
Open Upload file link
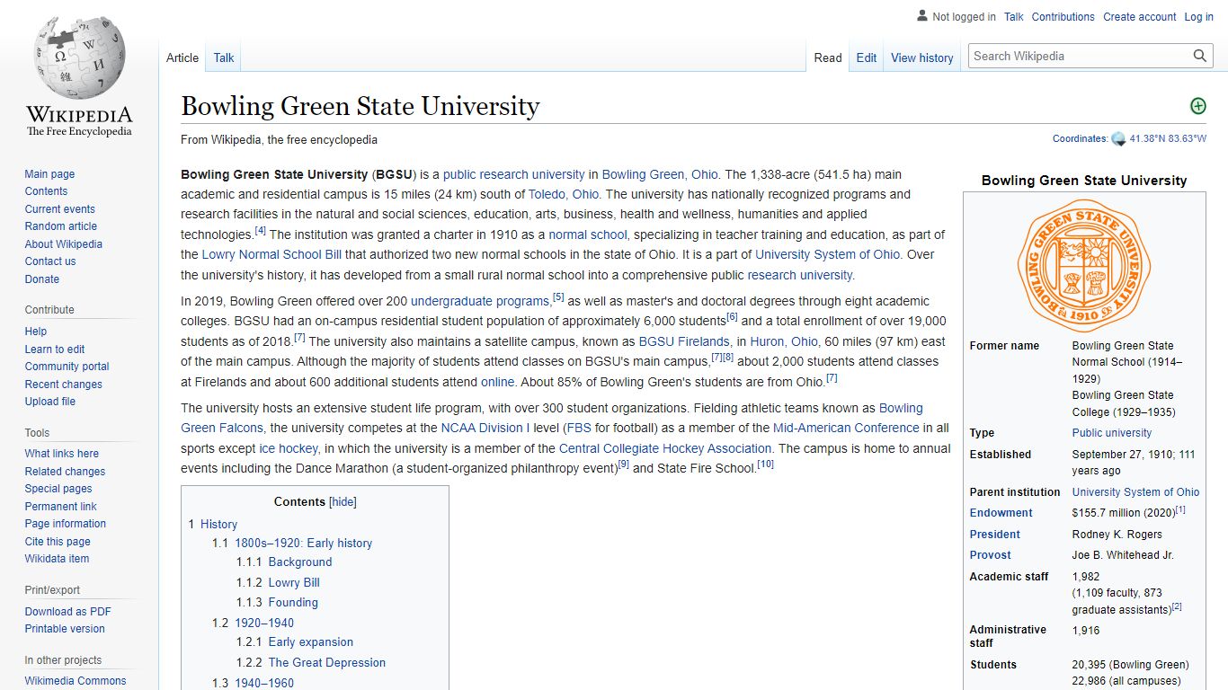pyautogui.click(x=49, y=402)
